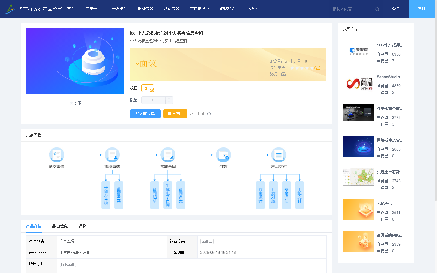Click the 开发对接 flow box
The height and width of the screenshot is (273, 437).
click(273, 195)
